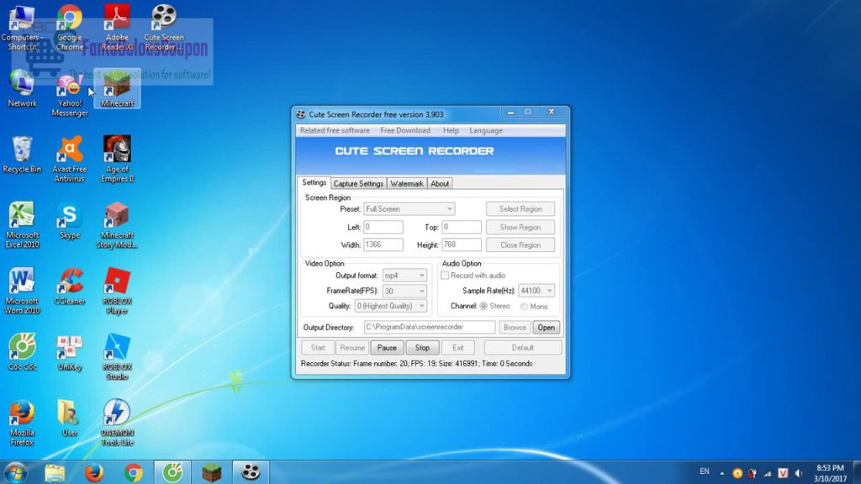Launch Google Chrome desktop icon
The width and height of the screenshot is (861, 484).
point(70,28)
